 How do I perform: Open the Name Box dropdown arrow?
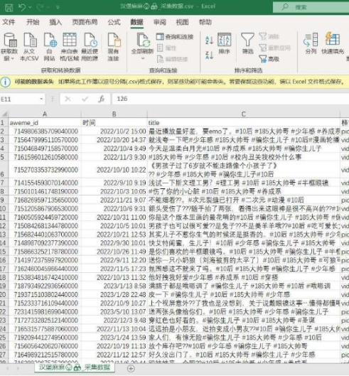(41, 99)
